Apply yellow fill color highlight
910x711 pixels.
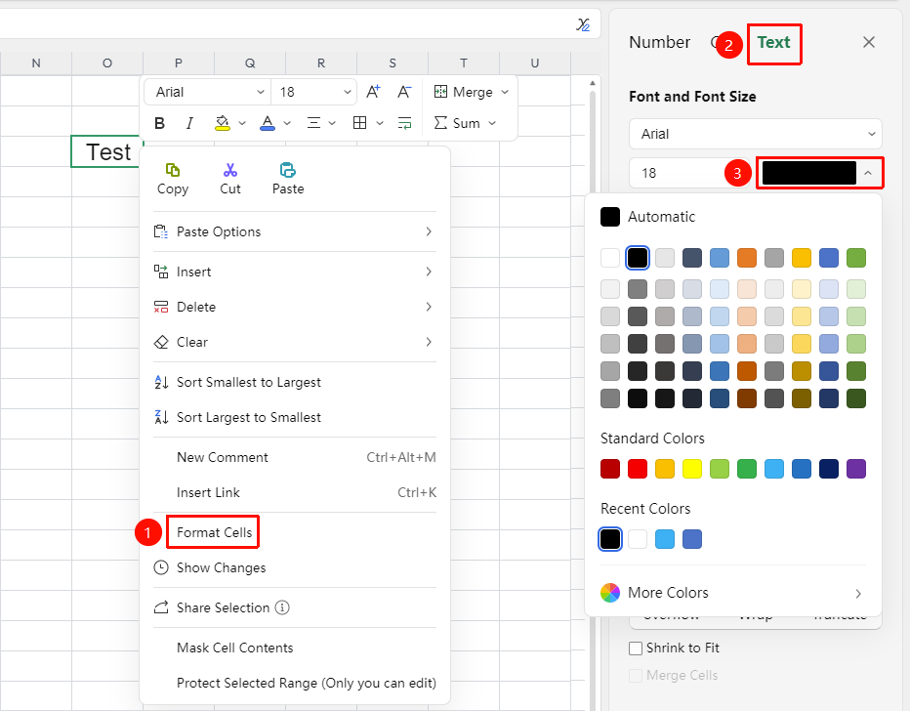(x=223, y=123)
